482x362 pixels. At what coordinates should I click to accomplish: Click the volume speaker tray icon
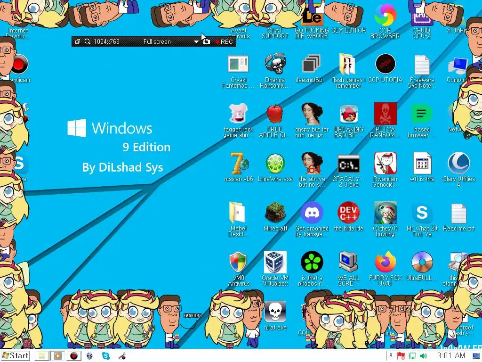tap(423, 356)
